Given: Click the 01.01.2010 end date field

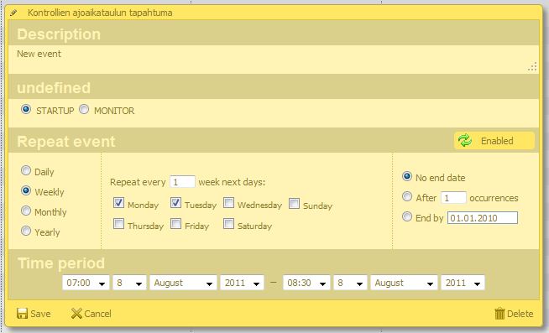Looking at the screenshot, I should pyautogui.click(x=483, y=218).
